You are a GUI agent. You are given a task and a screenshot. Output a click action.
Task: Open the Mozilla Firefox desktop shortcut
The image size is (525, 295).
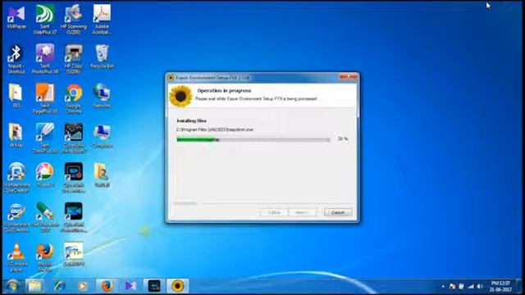click(x=45, y=256)
